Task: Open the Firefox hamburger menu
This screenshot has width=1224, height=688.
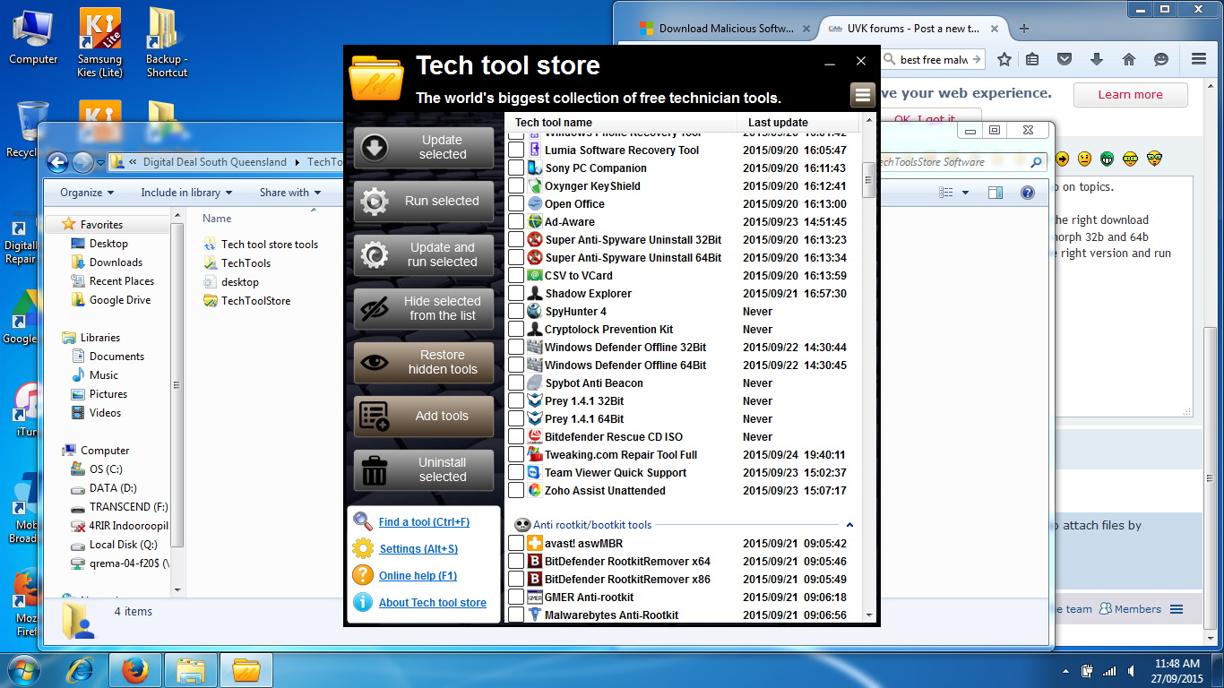Action: [1199, 59]
